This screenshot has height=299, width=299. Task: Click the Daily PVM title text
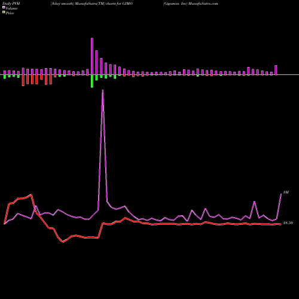[x=11, y=4]
